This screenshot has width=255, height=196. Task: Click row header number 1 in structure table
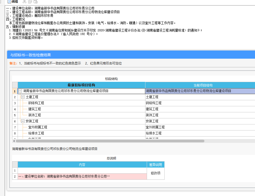15,91
